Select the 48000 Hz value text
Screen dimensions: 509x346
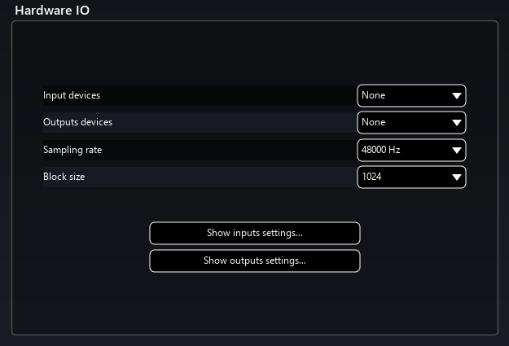click(x=380, y=150)
